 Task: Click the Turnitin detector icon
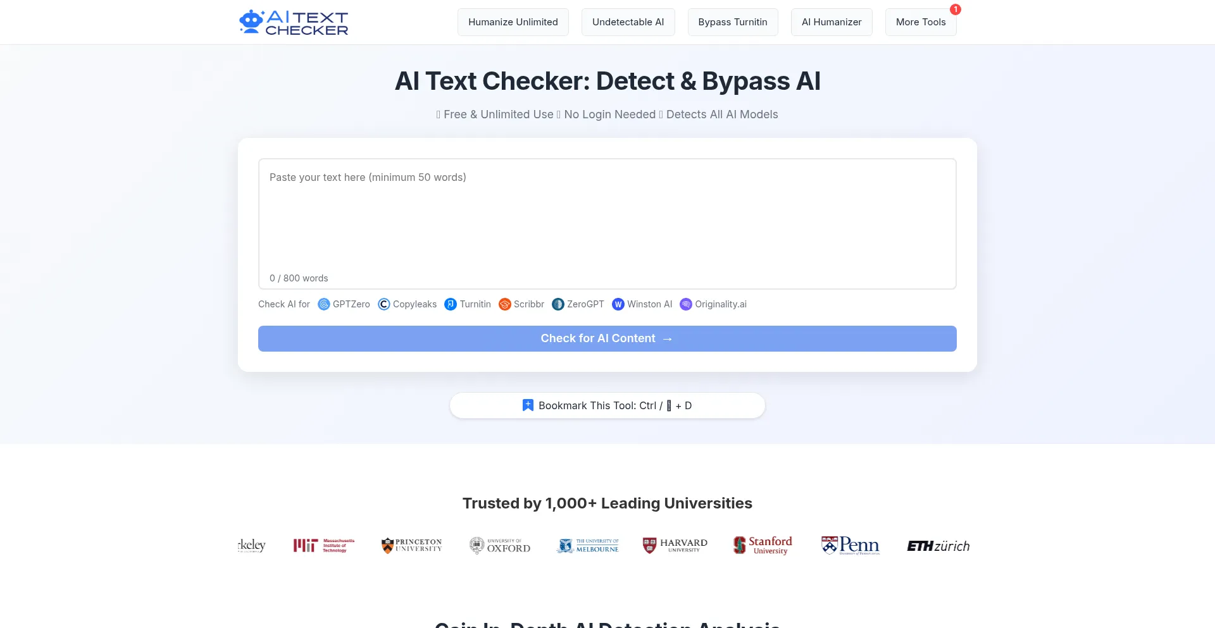coord(451,304)
